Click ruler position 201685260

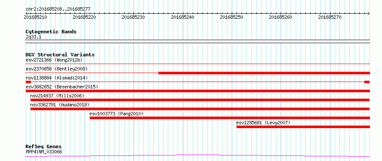coord(281,17)
